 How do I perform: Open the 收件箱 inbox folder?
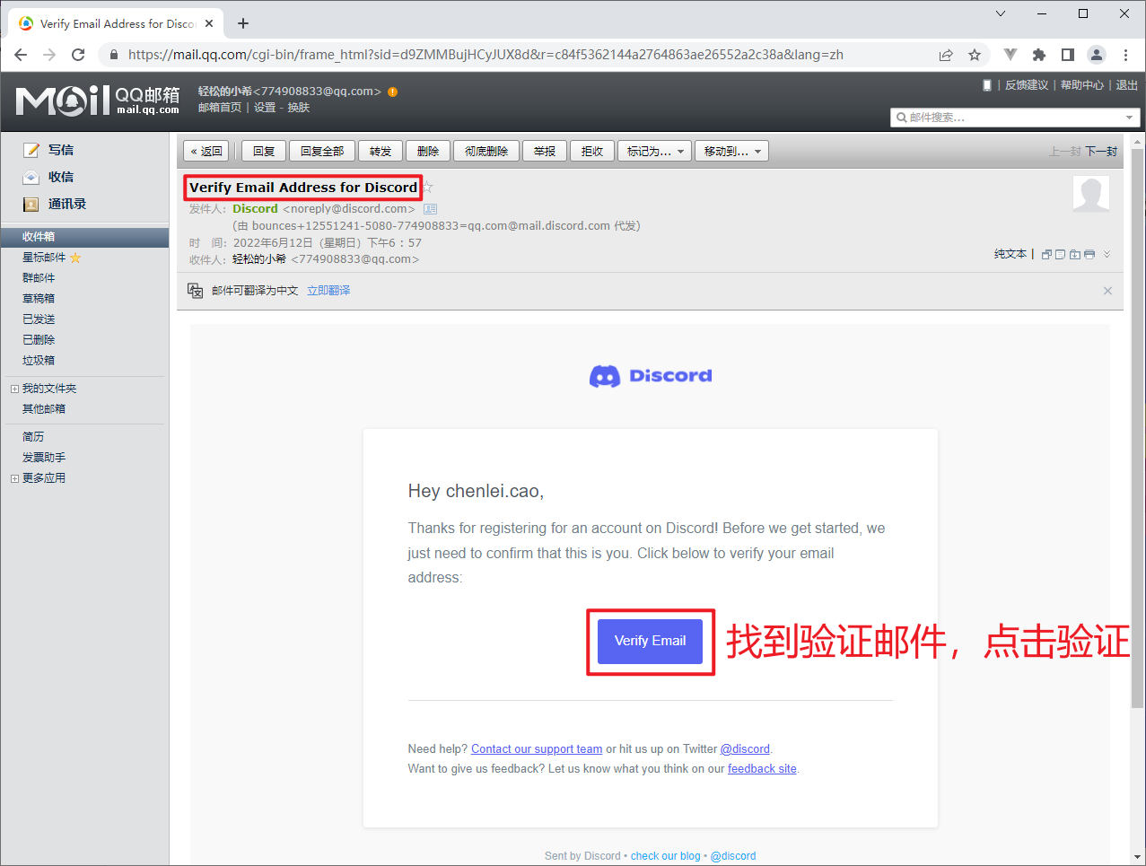(84, 237)
